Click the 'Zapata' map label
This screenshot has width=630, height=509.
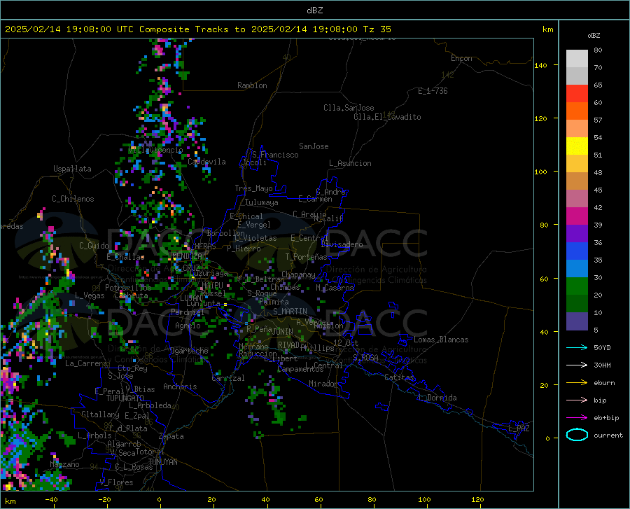[x=171, y=436]
